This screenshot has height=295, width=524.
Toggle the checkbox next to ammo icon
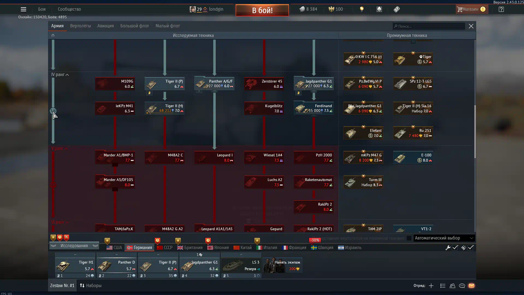(x=470, y=248)
